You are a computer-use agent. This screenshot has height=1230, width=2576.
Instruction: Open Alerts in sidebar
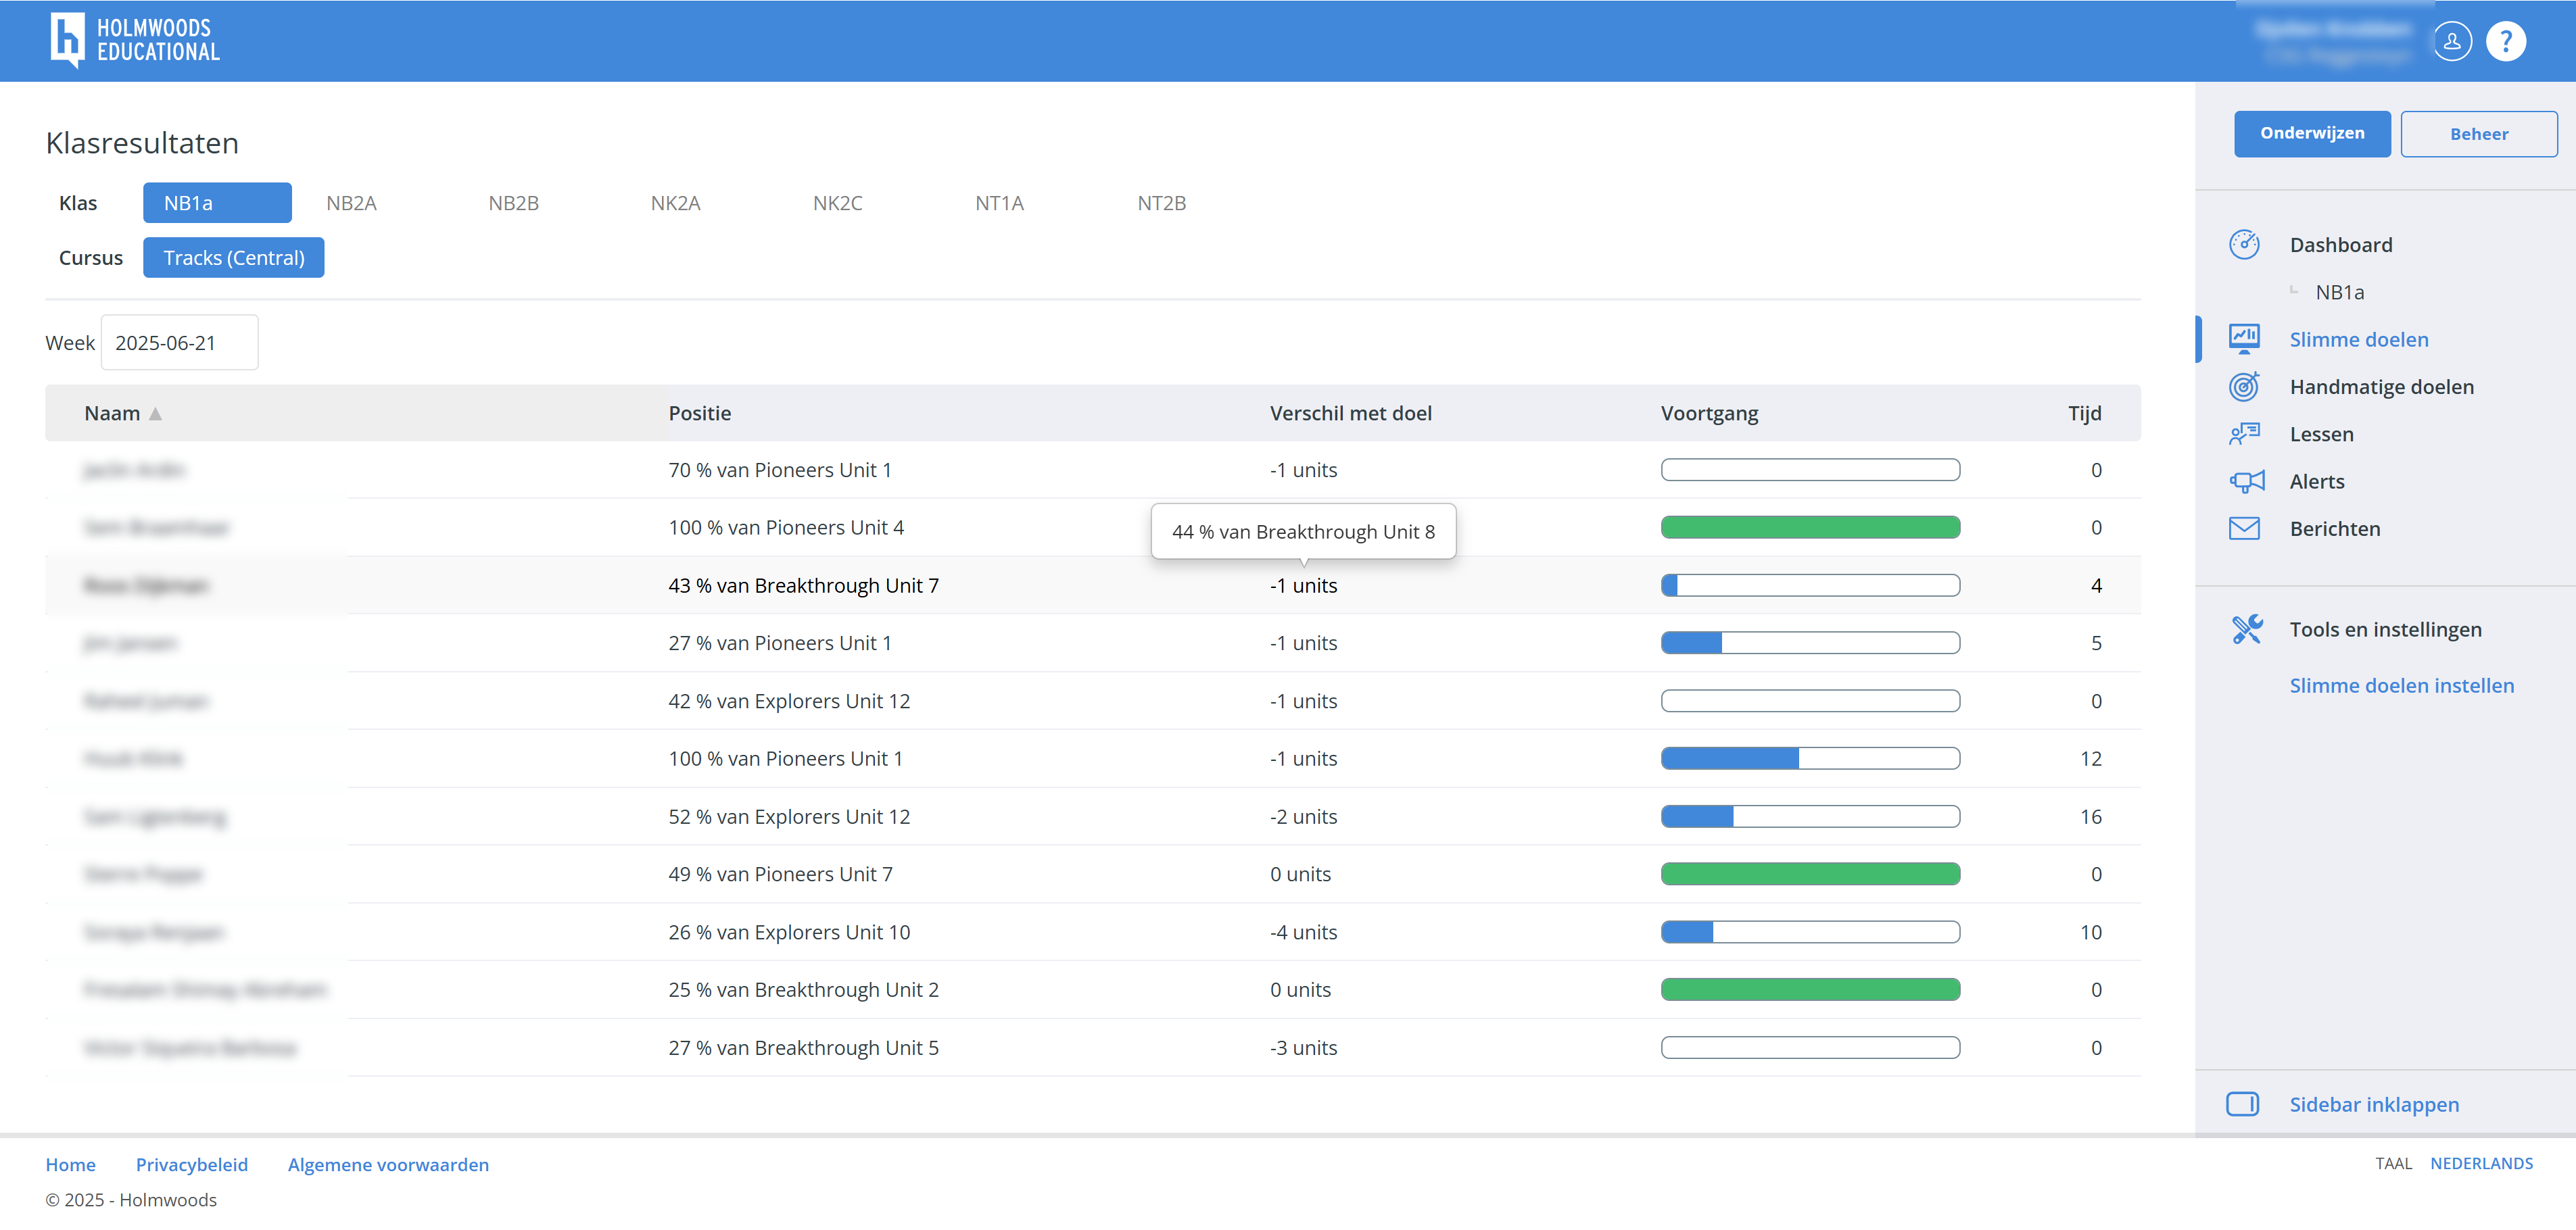pos(2316,482)
